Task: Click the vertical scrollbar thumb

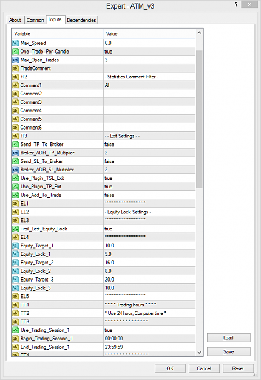Action: pyautogui.click(x=199, y=120)
